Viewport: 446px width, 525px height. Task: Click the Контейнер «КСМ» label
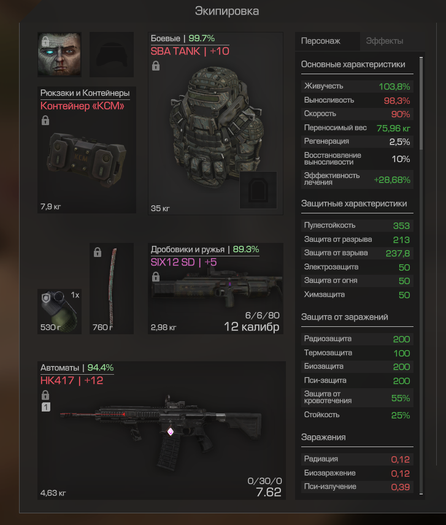click(x=82, y=106)
